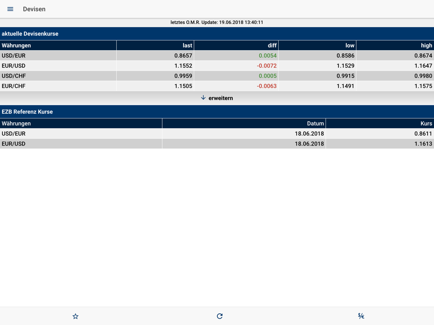434x325 pixels.
Task: Click the green diff 0.0005
Action: [268, 76]
